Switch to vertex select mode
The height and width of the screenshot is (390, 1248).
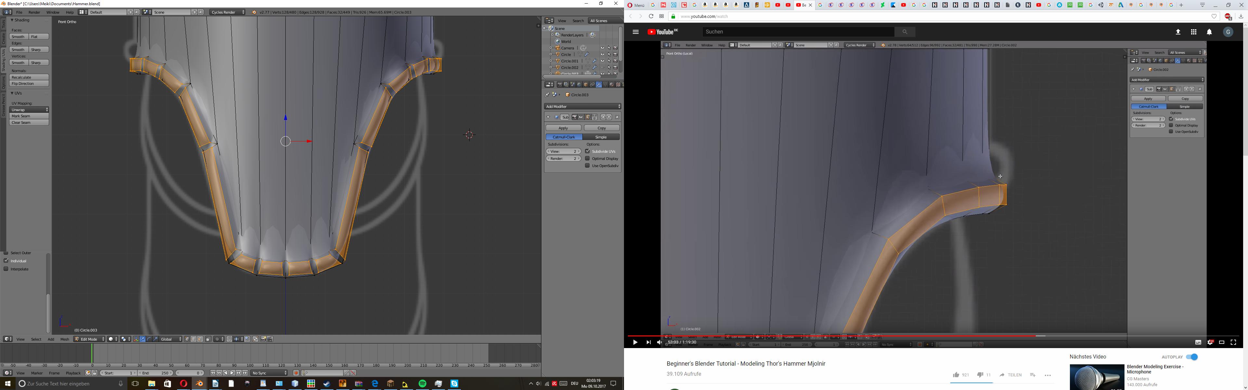point(187,339)
